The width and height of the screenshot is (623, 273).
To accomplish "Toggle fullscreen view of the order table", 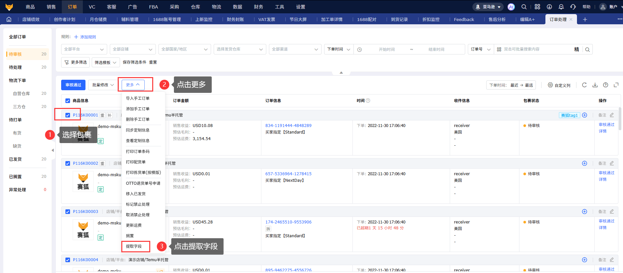I will click(616, 85).
